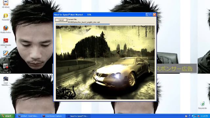Minimize the Need for Speed installer window
Image resolution: width=210 pixels, height=118 pixels.
pyautogui.click(x=147, y=14)
